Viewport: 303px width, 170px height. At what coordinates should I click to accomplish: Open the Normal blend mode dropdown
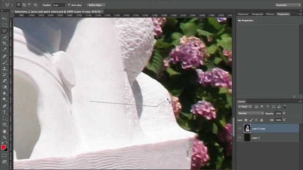[x=250, y=113]
